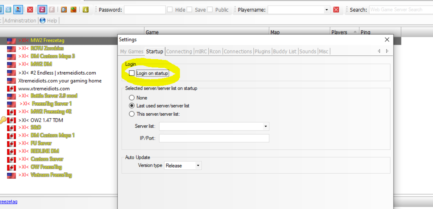This screenshot has width=433, height=209.
Task: Select the None radio button
Action: (132, 98)
